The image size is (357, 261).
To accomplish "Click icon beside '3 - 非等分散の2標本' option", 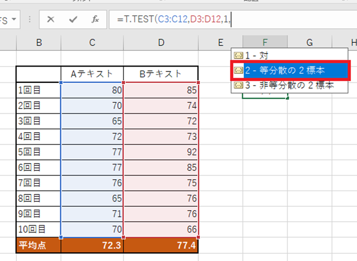I will click(x=237, y=86).
